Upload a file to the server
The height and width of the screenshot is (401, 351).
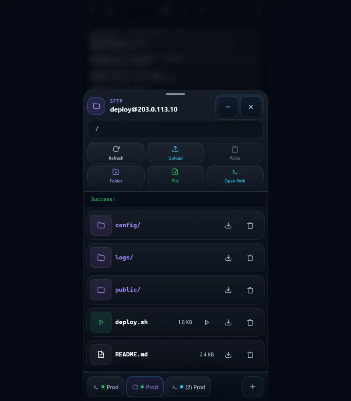pos(175,153)
